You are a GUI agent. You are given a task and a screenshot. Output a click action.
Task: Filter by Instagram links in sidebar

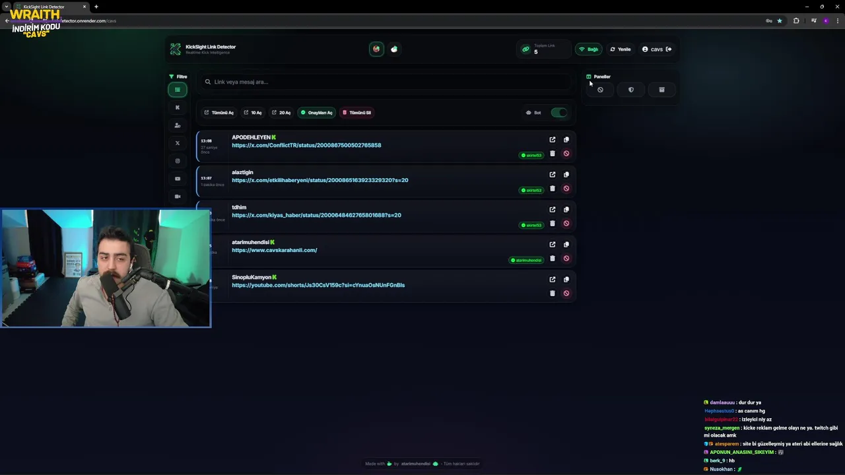click(x=177, y=161)
